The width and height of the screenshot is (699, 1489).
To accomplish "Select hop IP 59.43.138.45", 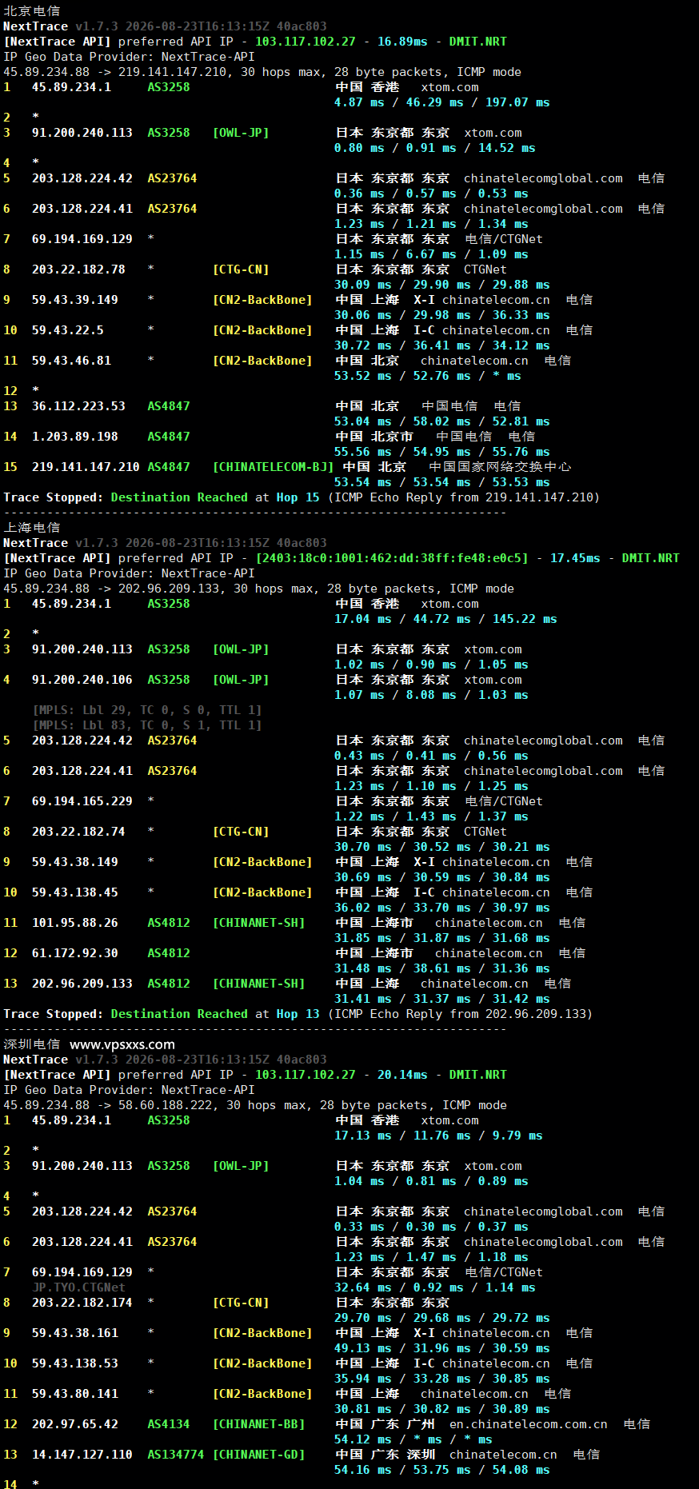I will (x=75, y=892).
